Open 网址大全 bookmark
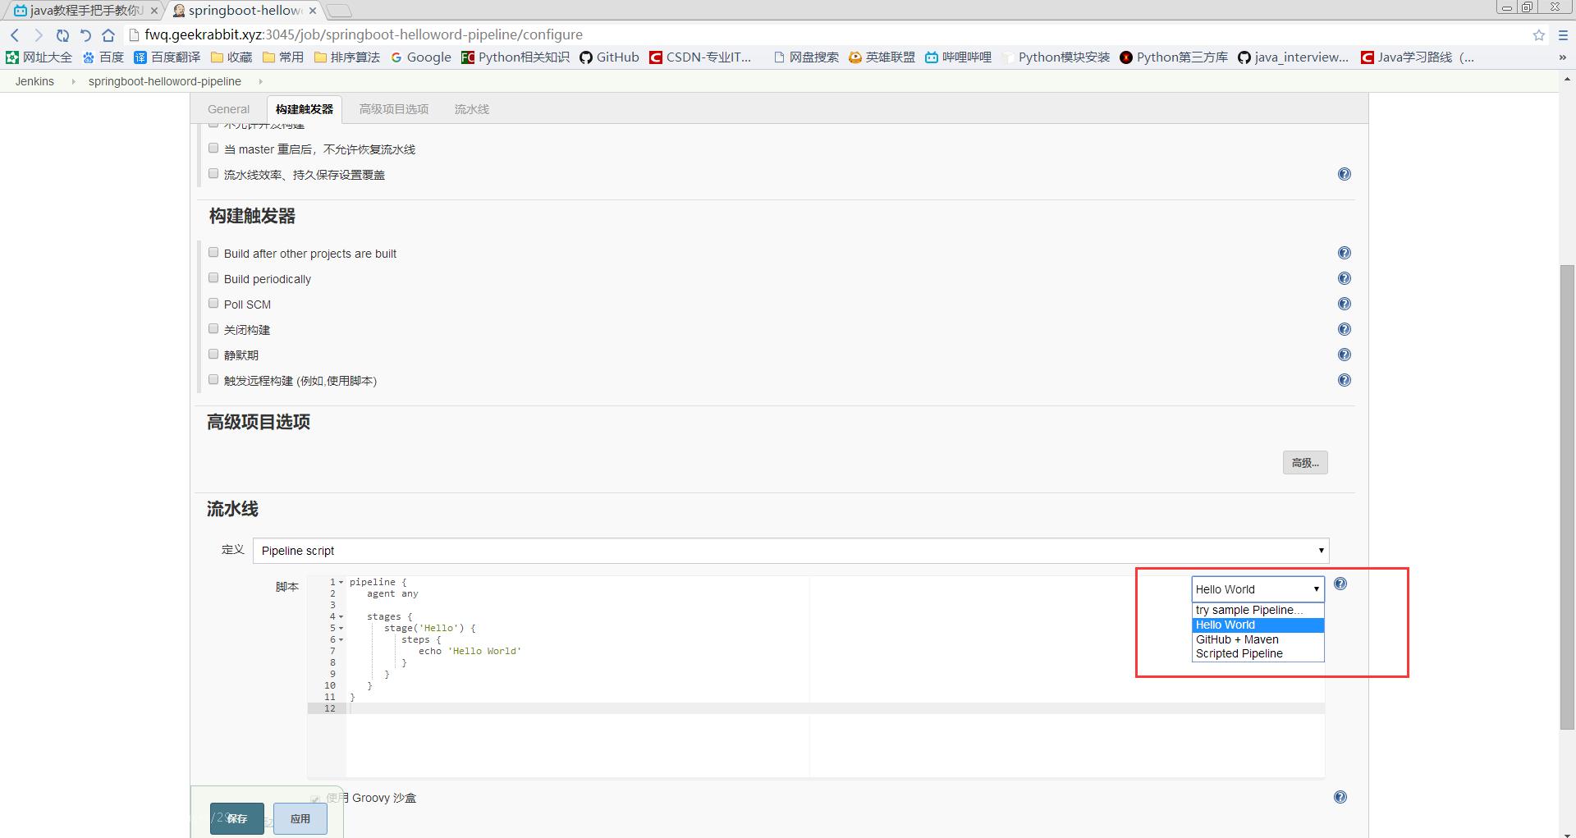 (39, 57)
